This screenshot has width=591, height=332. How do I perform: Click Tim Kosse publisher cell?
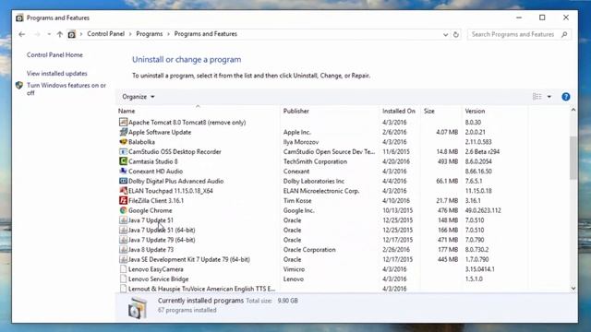pyautogui.click(x=297, y=201)
